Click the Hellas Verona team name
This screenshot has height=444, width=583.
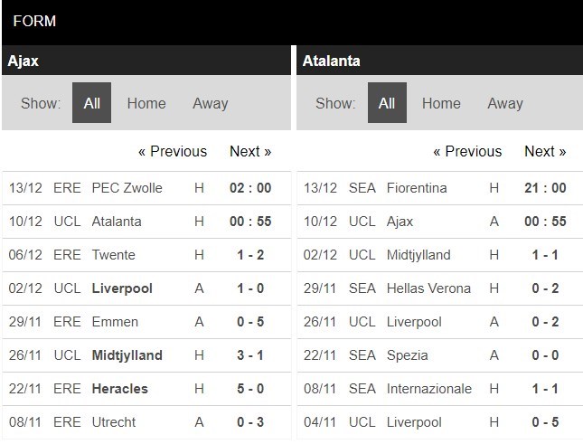click(x=428, y=288)
